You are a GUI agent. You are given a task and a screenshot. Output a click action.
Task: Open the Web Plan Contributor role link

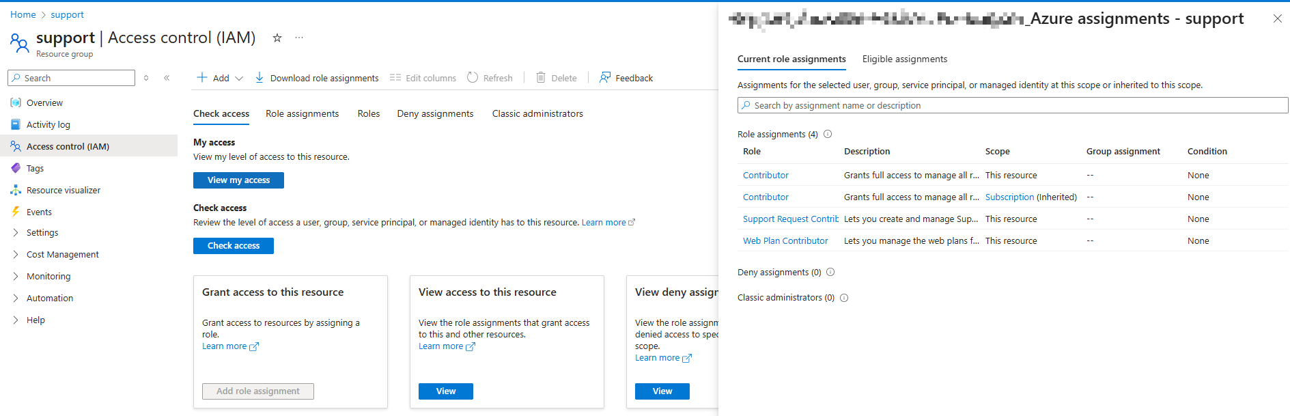(x=785, y=241)
